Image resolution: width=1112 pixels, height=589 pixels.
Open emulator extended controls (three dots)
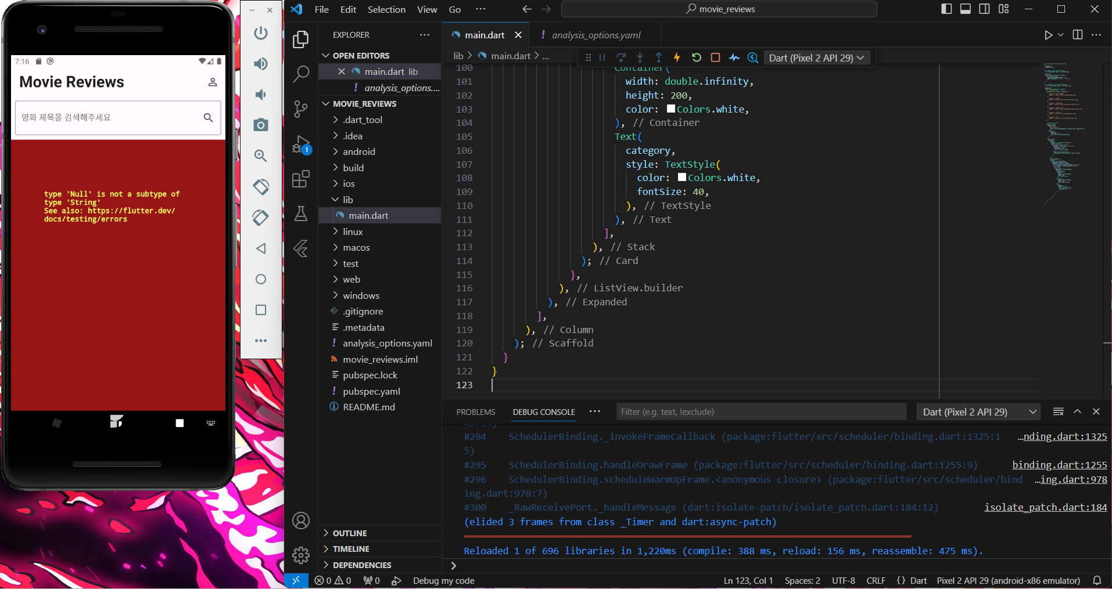coord(261,341)
